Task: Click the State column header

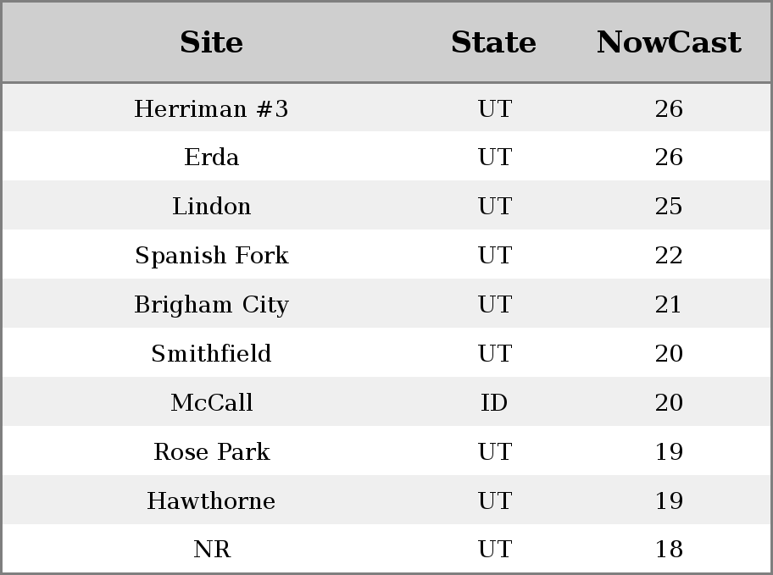Action: pos(493,42)
